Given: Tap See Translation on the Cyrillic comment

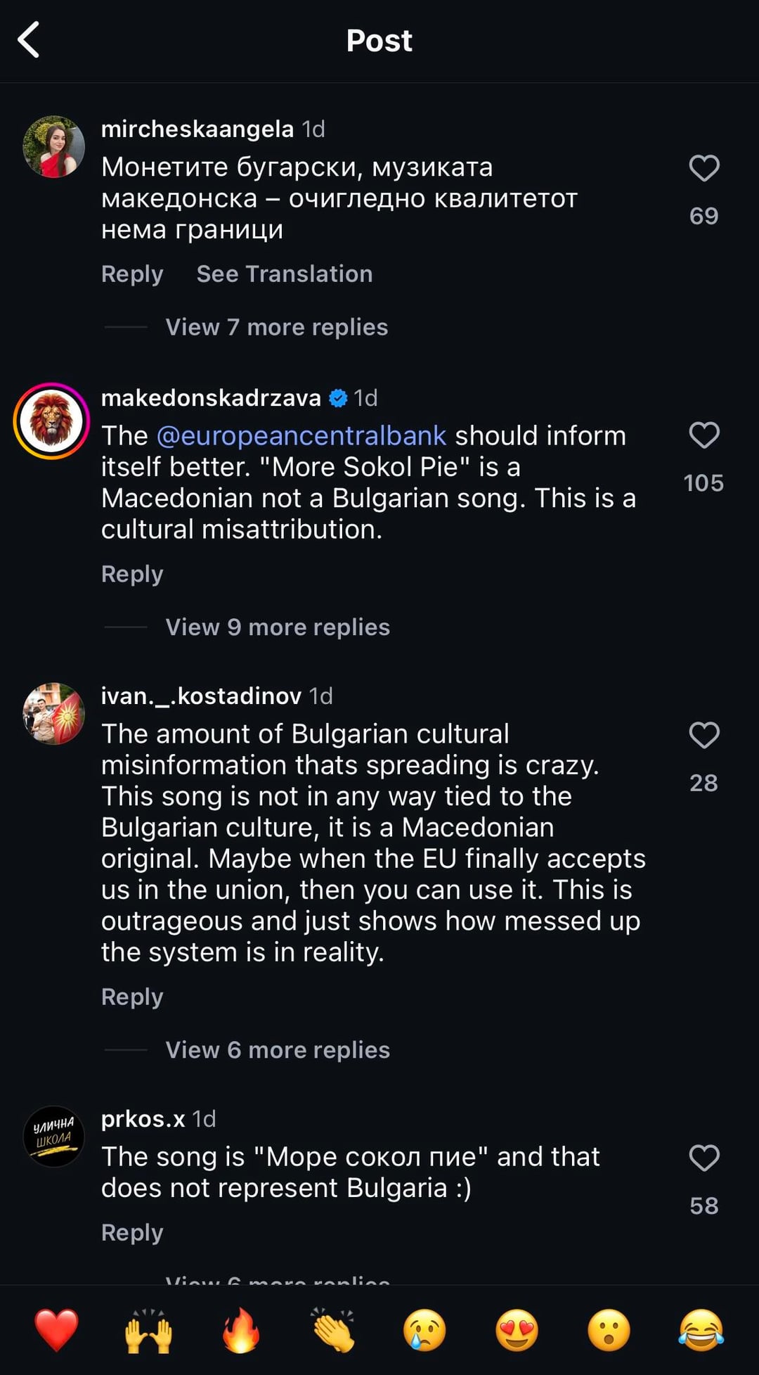Looking at the screenshot, I should [x=284, y=274].
